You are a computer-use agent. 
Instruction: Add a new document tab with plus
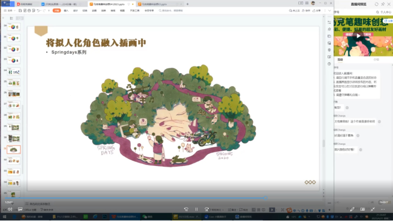point(188,4)
